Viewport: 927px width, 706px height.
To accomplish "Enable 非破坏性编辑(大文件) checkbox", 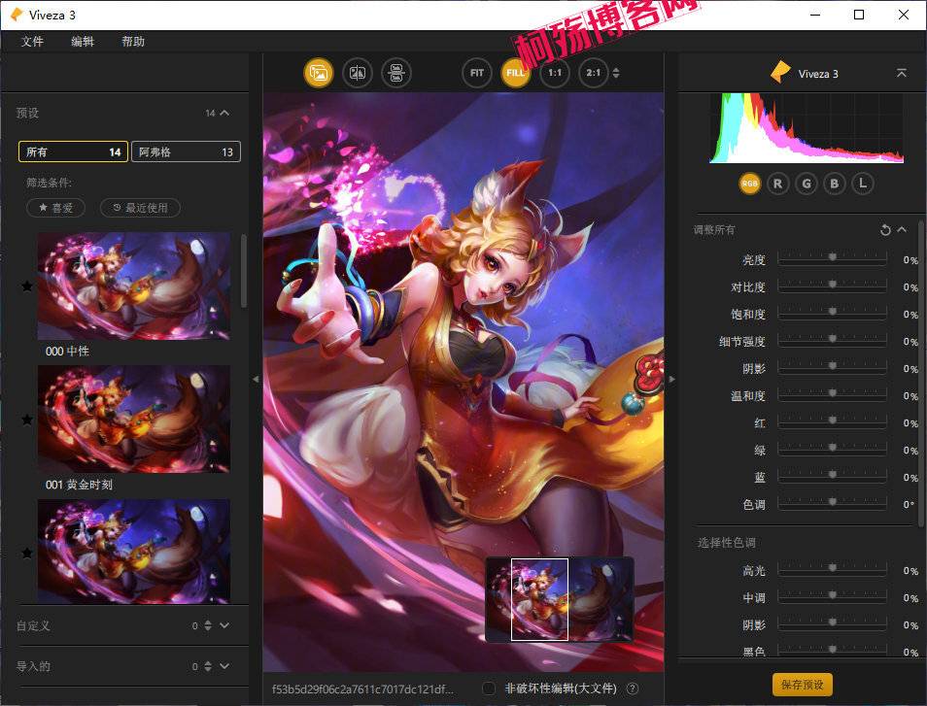I will coord(489,689).
